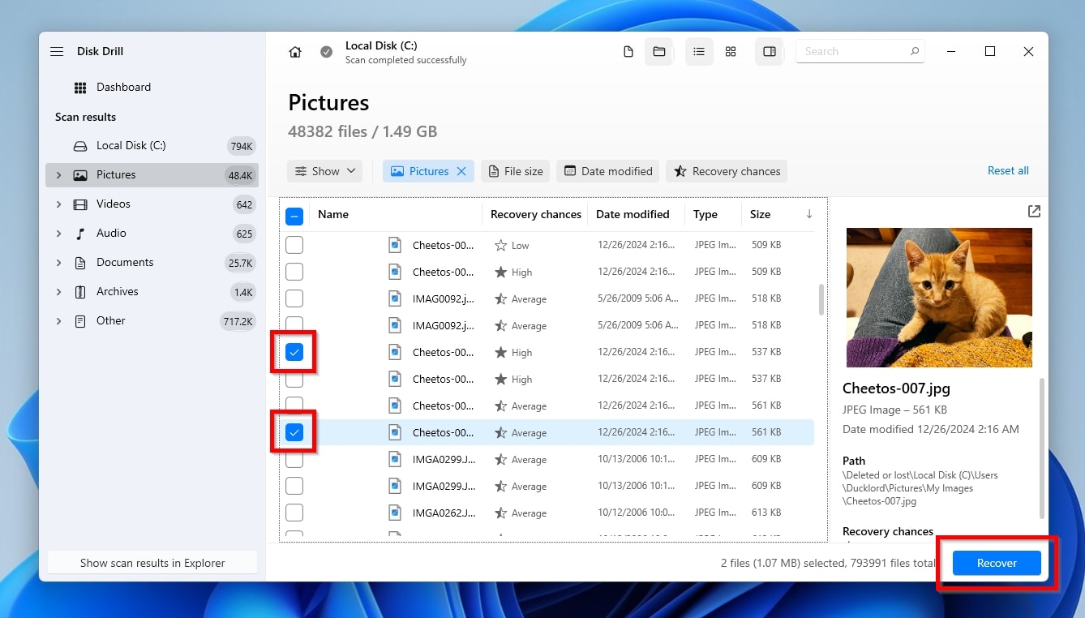1085x618 pixels.
Task: Open the Archives scan results section
Action: (x=117, y=291)
